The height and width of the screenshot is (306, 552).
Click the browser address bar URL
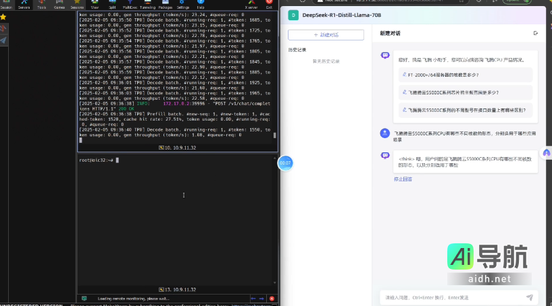click(399, 1)
